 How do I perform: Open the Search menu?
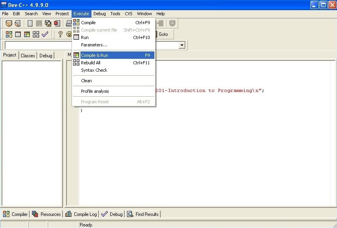[31, 14]
